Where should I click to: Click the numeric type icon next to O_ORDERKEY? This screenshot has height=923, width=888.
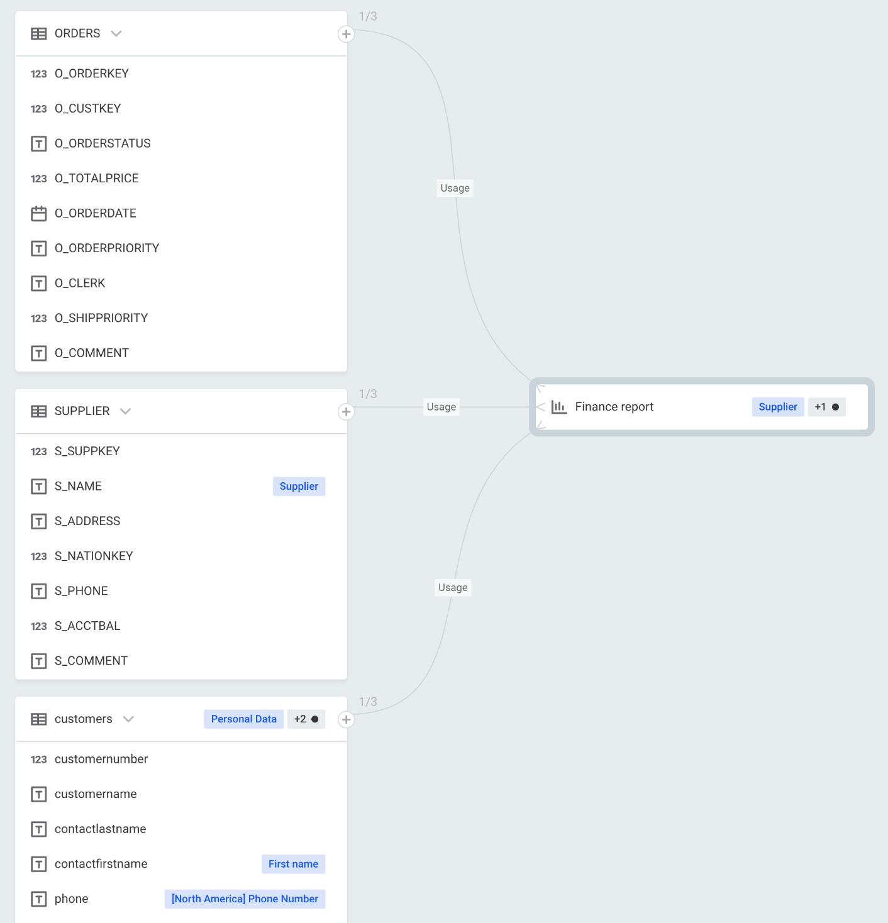38,74
